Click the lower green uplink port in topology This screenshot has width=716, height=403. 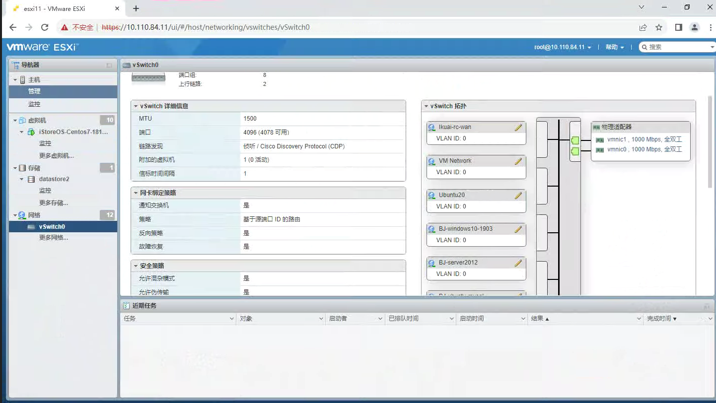575,151
